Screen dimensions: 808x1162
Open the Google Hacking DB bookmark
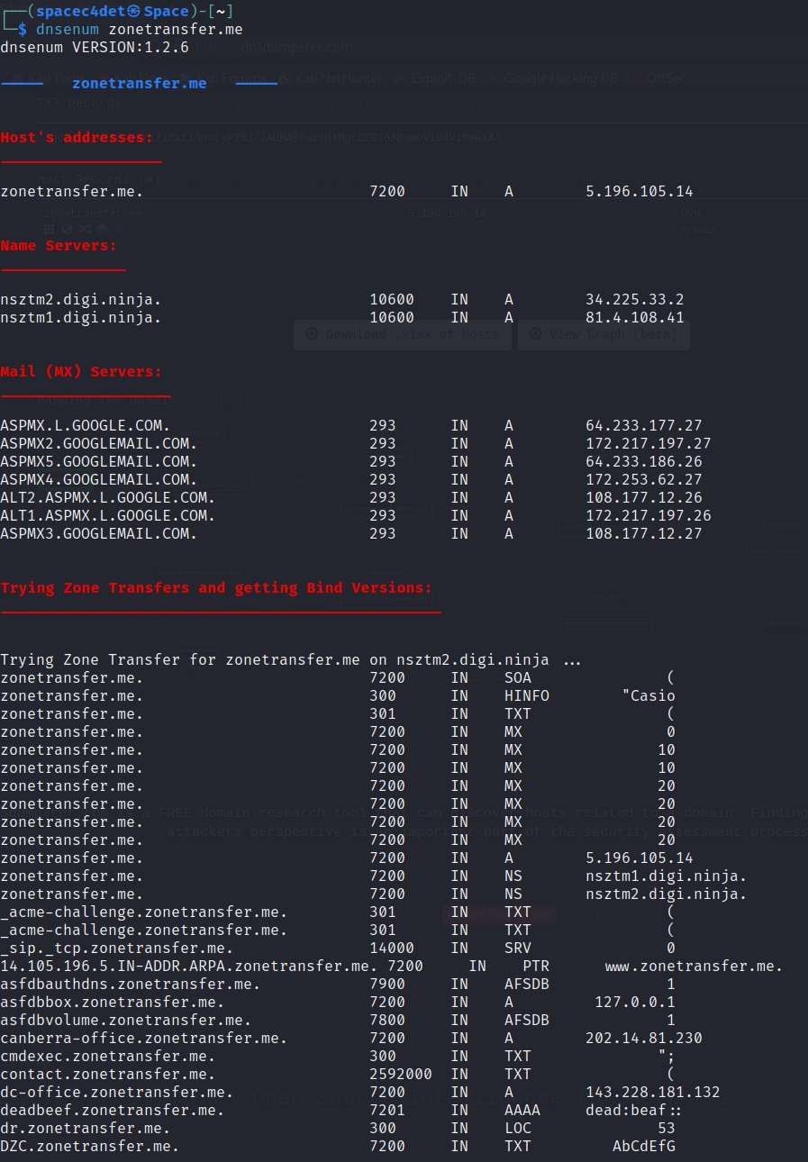point(560,78)
